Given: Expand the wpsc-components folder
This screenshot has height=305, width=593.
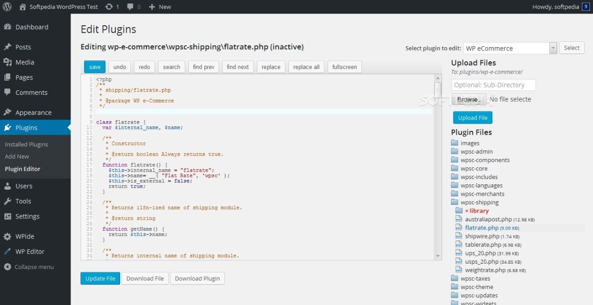Looking at the screenshot, I should (480, 160).
